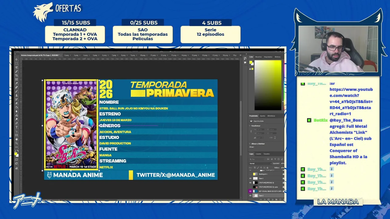Viewport: 390px width, 219px height.
Task: Select the Lasso tool
Action: click(16, 67)
